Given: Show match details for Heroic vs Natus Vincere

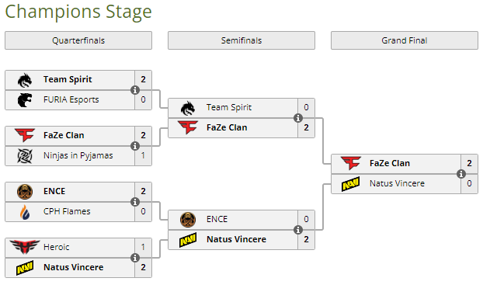Looking at the screenshot, I should tap(135, 258).
